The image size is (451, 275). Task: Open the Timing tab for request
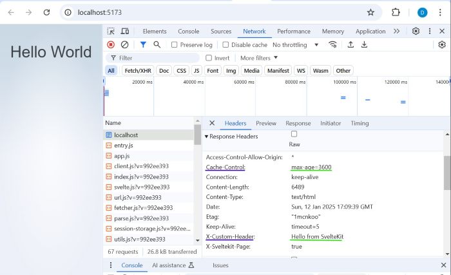[360, 123]
